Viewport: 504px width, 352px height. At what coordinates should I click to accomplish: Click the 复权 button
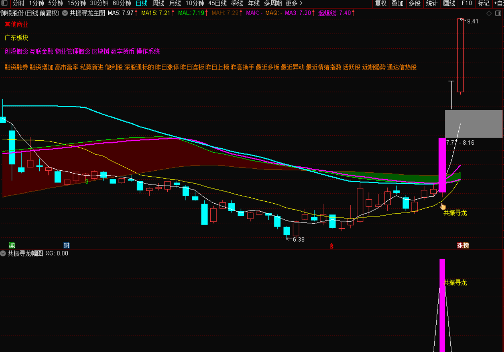381,4
